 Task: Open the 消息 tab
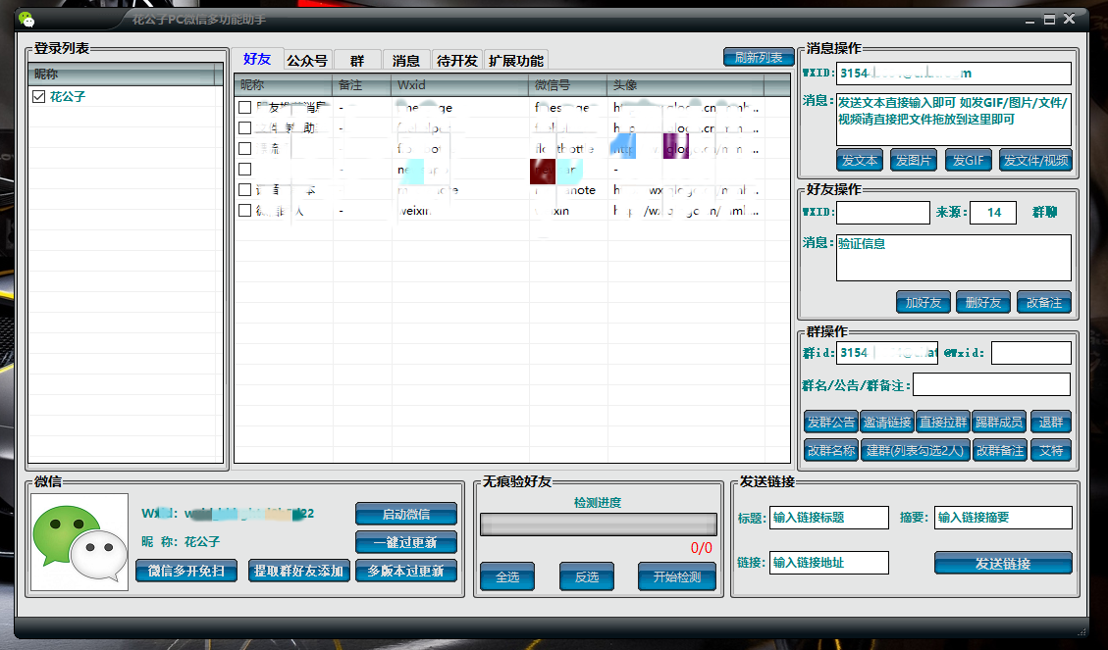click(x=406, y=61)
